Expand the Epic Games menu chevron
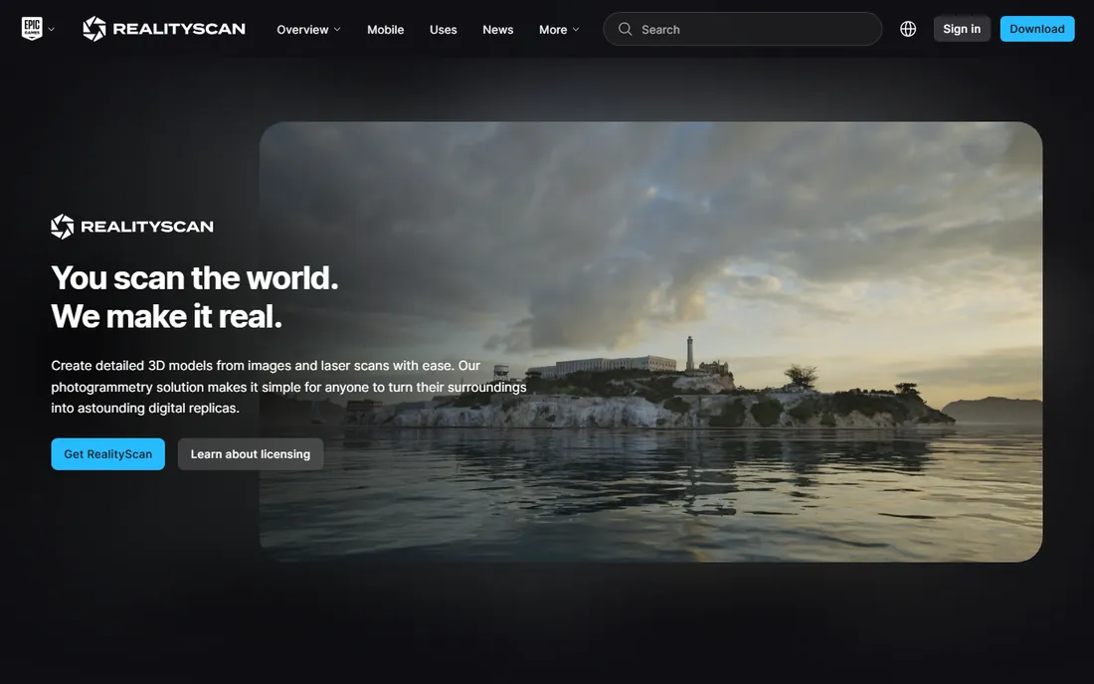Image resolution: width=1094 pixels, height=684 pixels. pyautogui.click(x=51, y=29)
